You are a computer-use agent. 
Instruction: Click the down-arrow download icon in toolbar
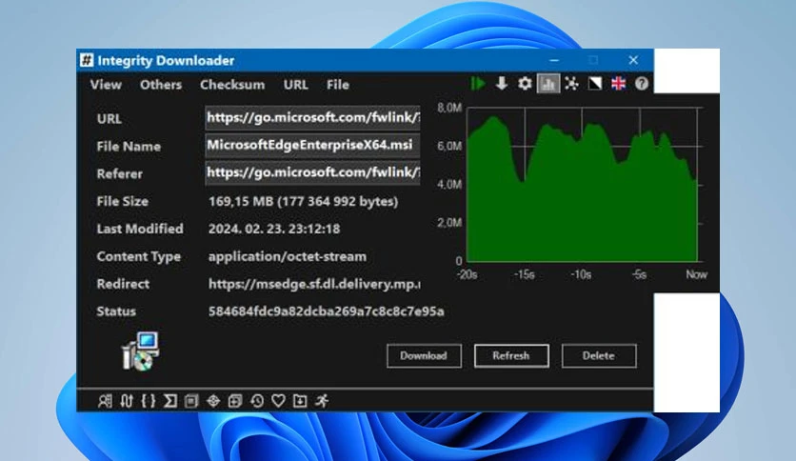click(x=502, y=84)
